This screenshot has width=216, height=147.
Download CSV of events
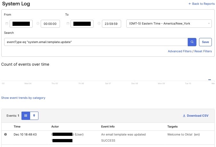point(195,116)
